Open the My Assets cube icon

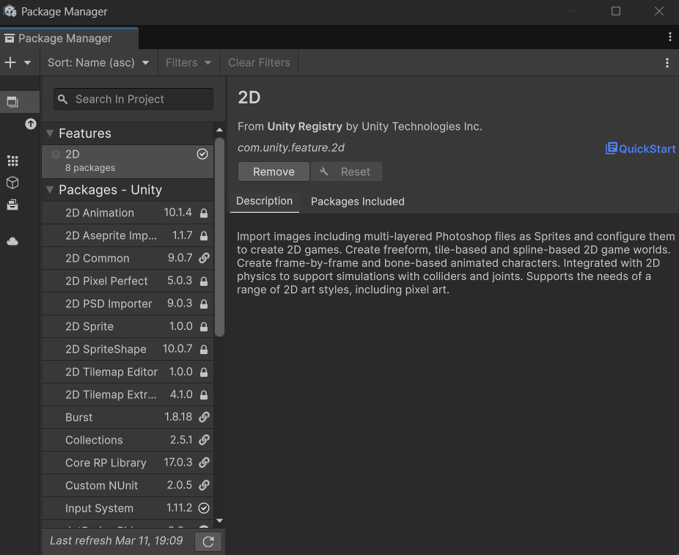point(12,183)
